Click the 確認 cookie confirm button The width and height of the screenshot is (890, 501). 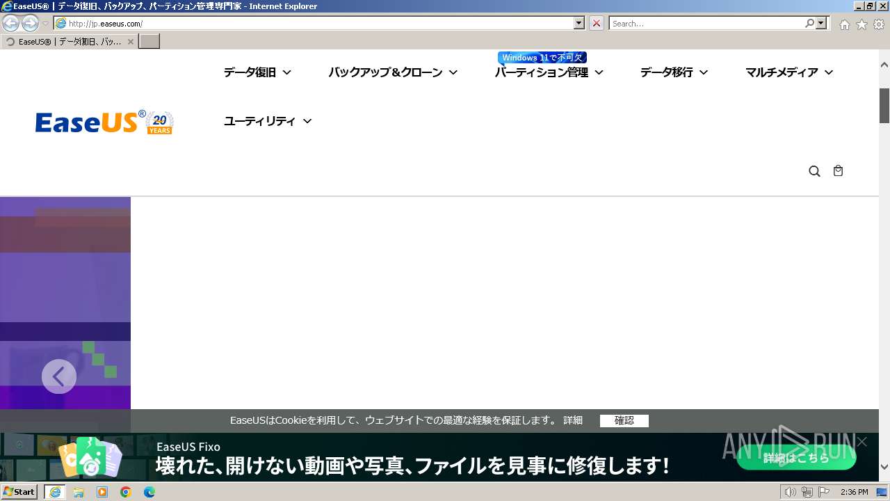tap(624, 420)
